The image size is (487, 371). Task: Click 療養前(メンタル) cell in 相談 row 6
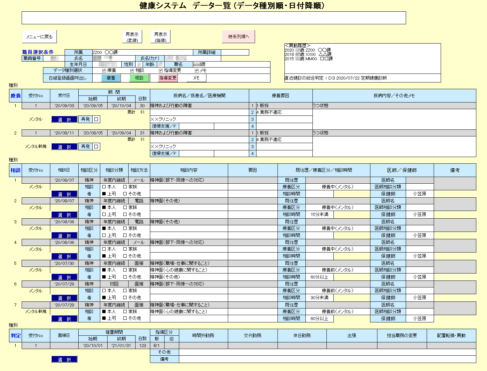click(x=338, y=291)
